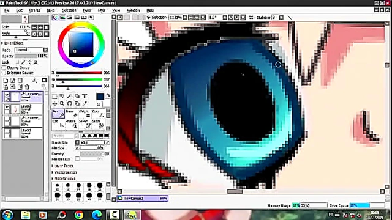Open the Canvas menu
Viewport: 392px width, 220px height.
coord(34,10)
